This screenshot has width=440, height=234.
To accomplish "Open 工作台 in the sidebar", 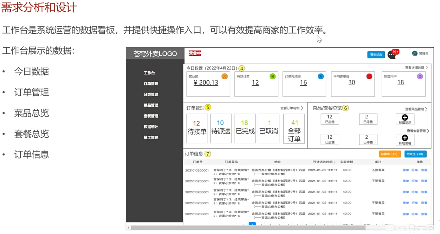I will click(x=149, y=73).
